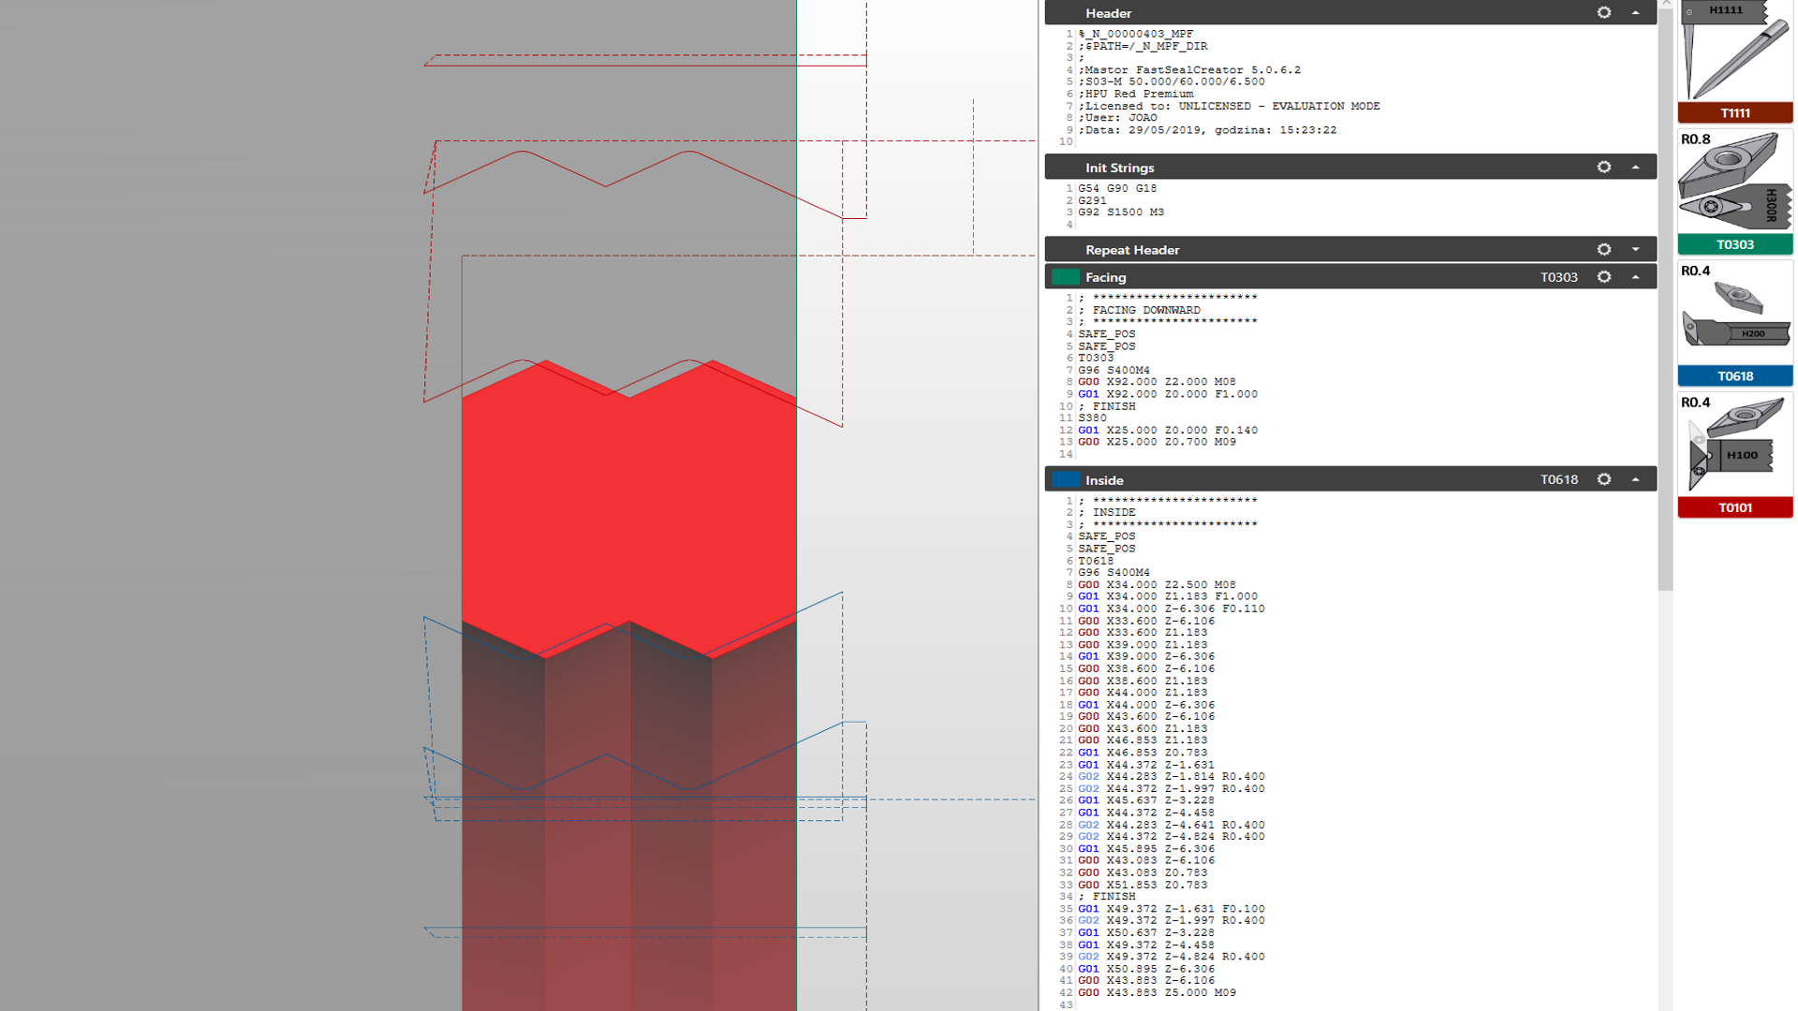Click the code panel vertical scrollbar
Screen dimensions: 1798x1011
click(x=1665, y=300)
